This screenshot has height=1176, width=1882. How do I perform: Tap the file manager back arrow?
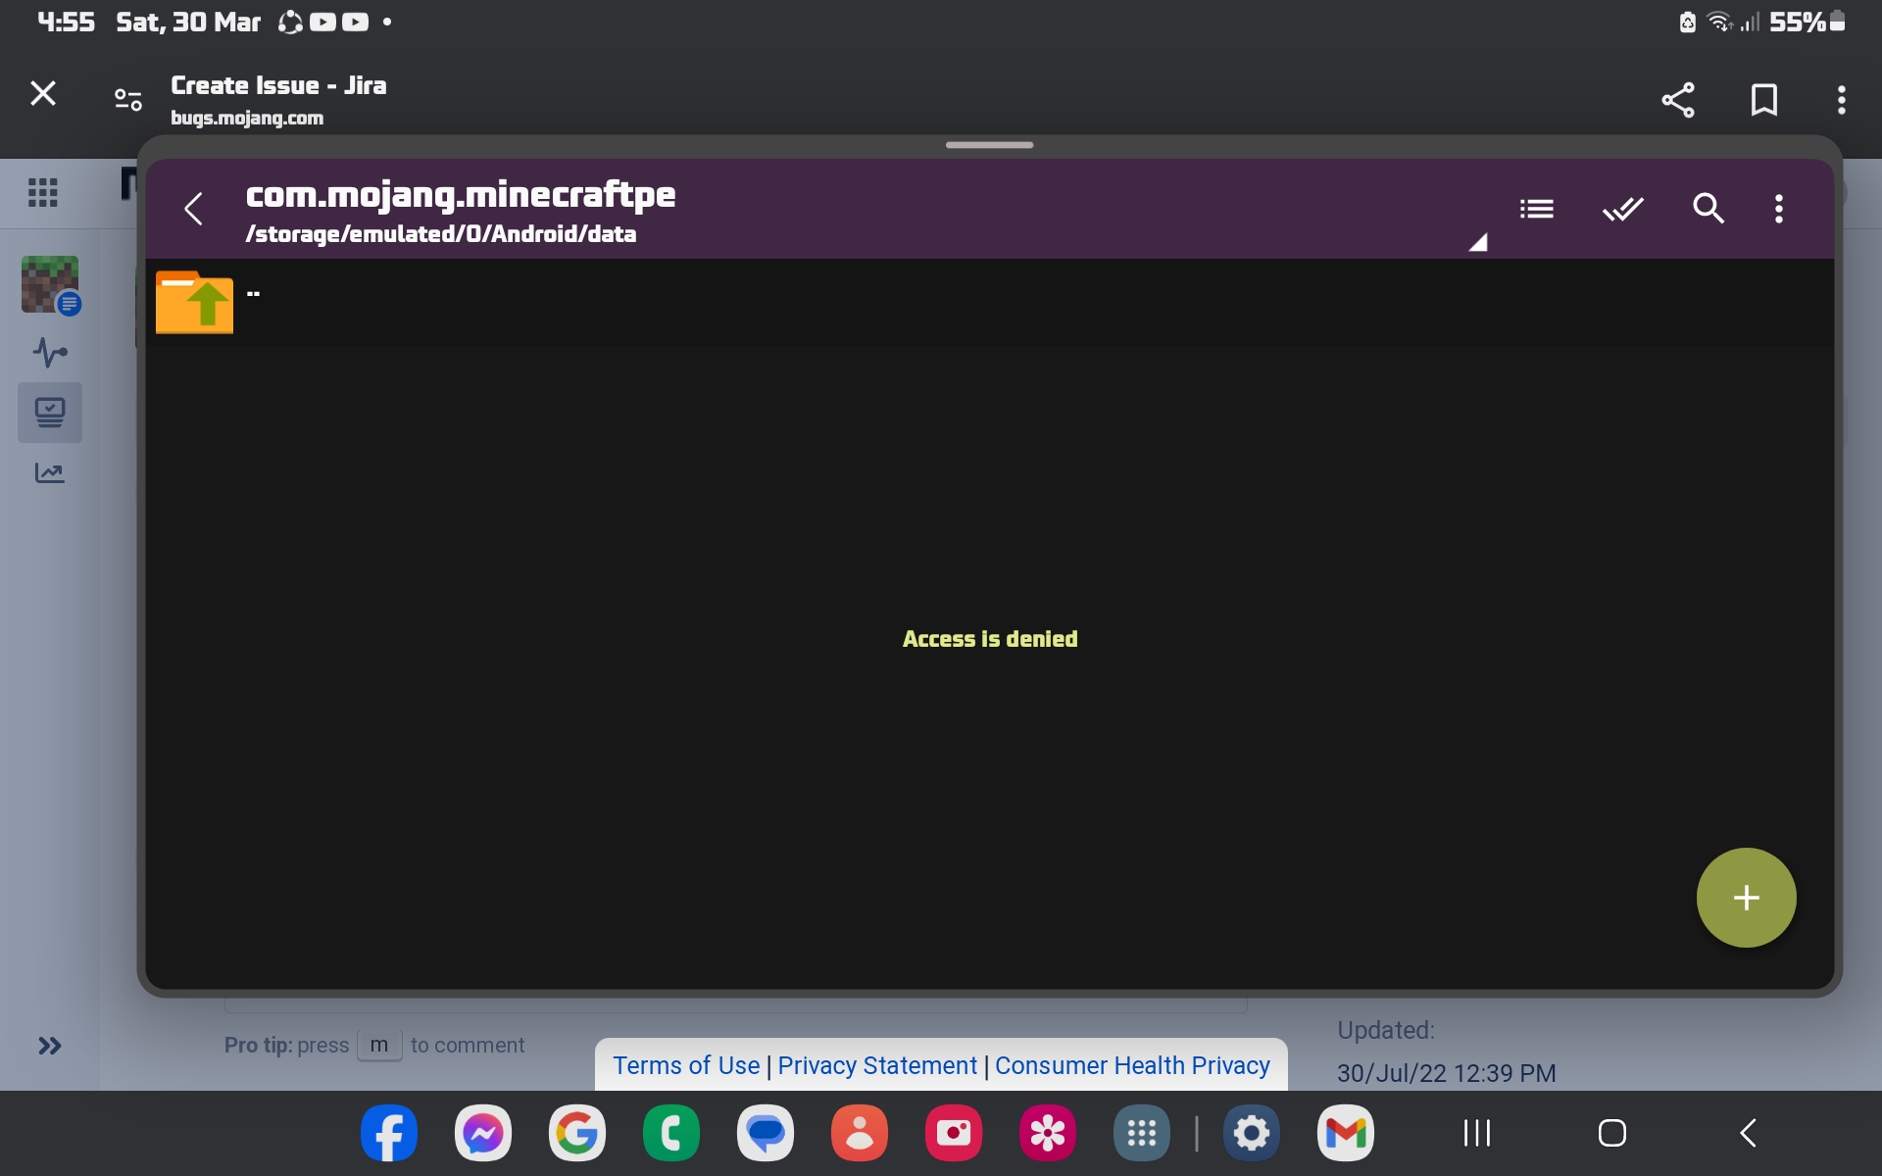[193, 209]
